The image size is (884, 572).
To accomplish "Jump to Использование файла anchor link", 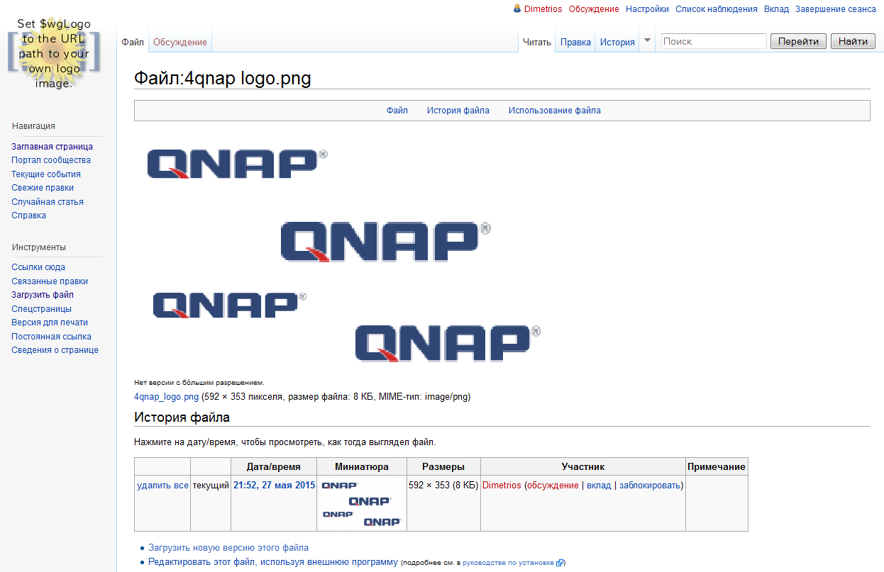I will (555, 111).
